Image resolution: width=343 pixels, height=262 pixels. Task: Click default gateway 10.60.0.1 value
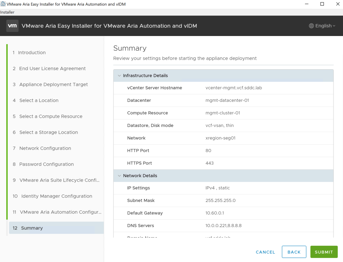click(x=215, y=213)
